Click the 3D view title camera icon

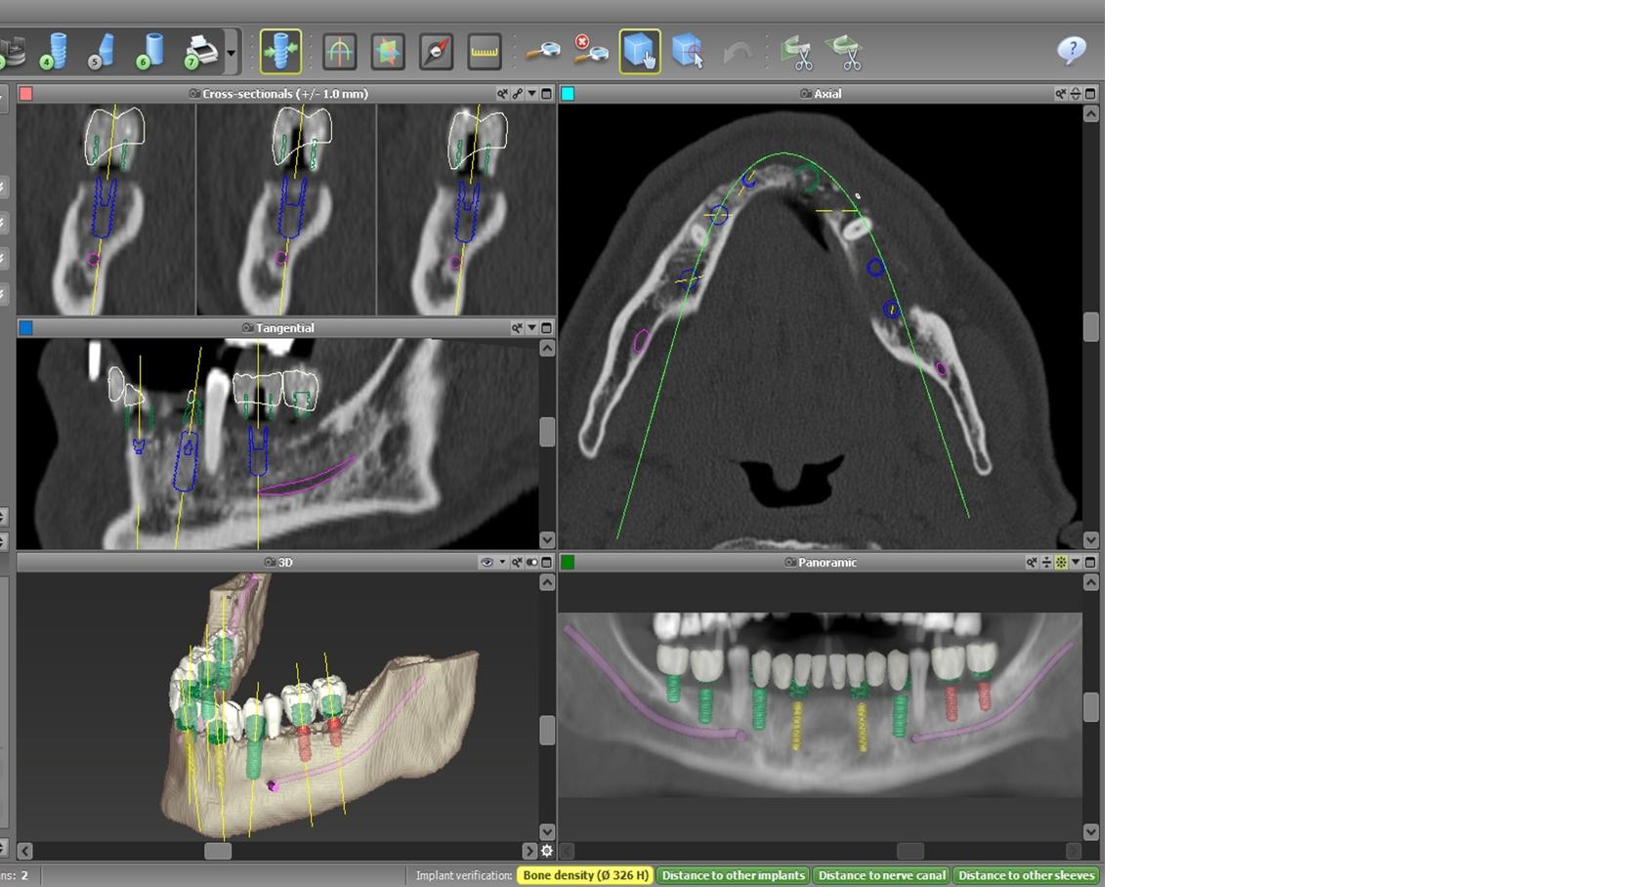tap(271, 563)
